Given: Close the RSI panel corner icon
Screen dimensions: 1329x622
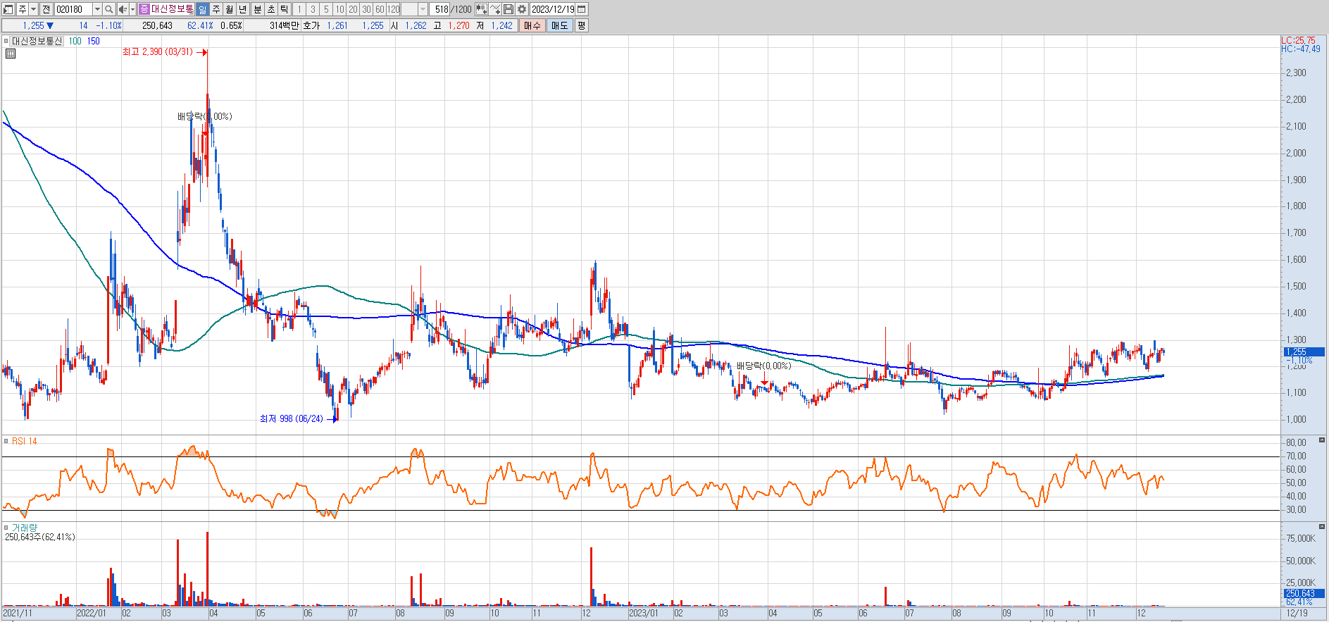Looking at the screenshot, I should 1322,440.
